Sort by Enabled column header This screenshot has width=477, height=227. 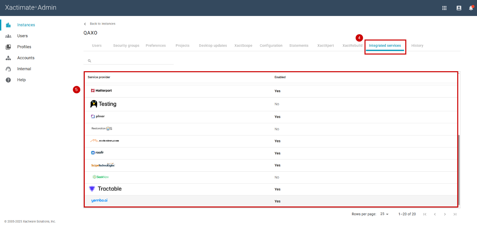[280, 77]
